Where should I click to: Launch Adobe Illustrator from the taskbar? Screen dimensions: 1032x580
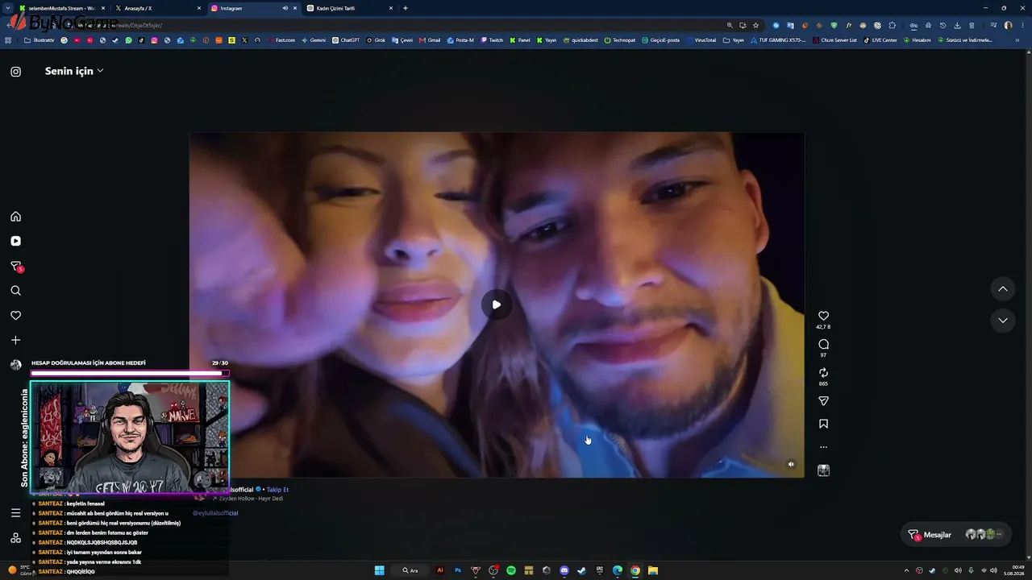click(x=440, y=570)
